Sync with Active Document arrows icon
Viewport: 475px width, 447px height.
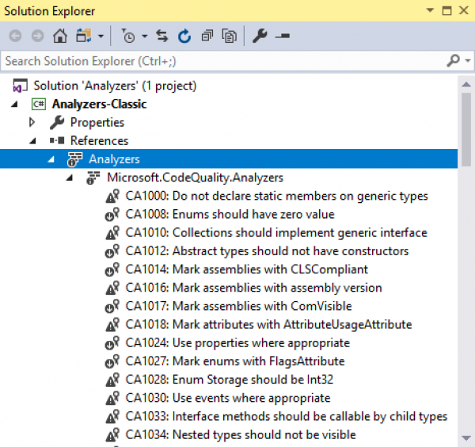162,36
